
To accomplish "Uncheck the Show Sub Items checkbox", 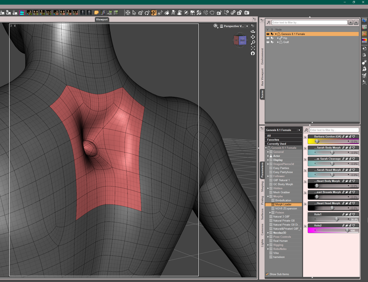I will point(267,274).
